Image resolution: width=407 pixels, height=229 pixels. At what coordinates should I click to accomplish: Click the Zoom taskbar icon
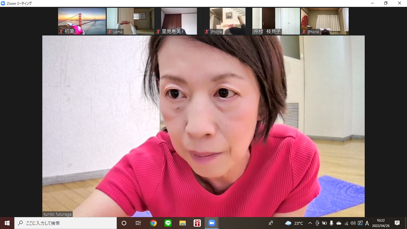[212, 223]
